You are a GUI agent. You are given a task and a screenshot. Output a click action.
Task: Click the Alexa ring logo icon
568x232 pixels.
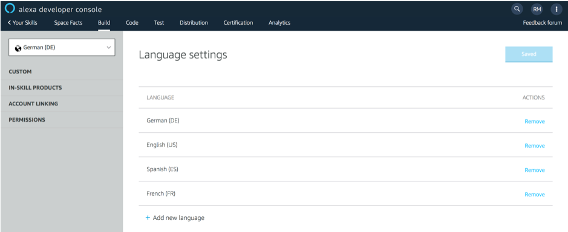[x=10, y=8]
